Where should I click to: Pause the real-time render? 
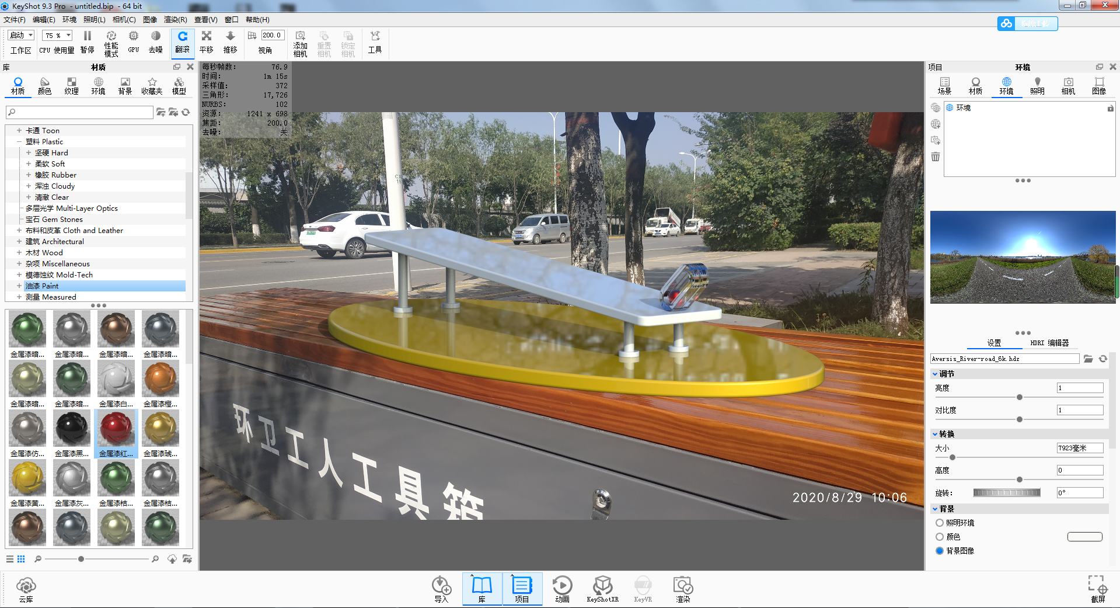pos(88,43)
